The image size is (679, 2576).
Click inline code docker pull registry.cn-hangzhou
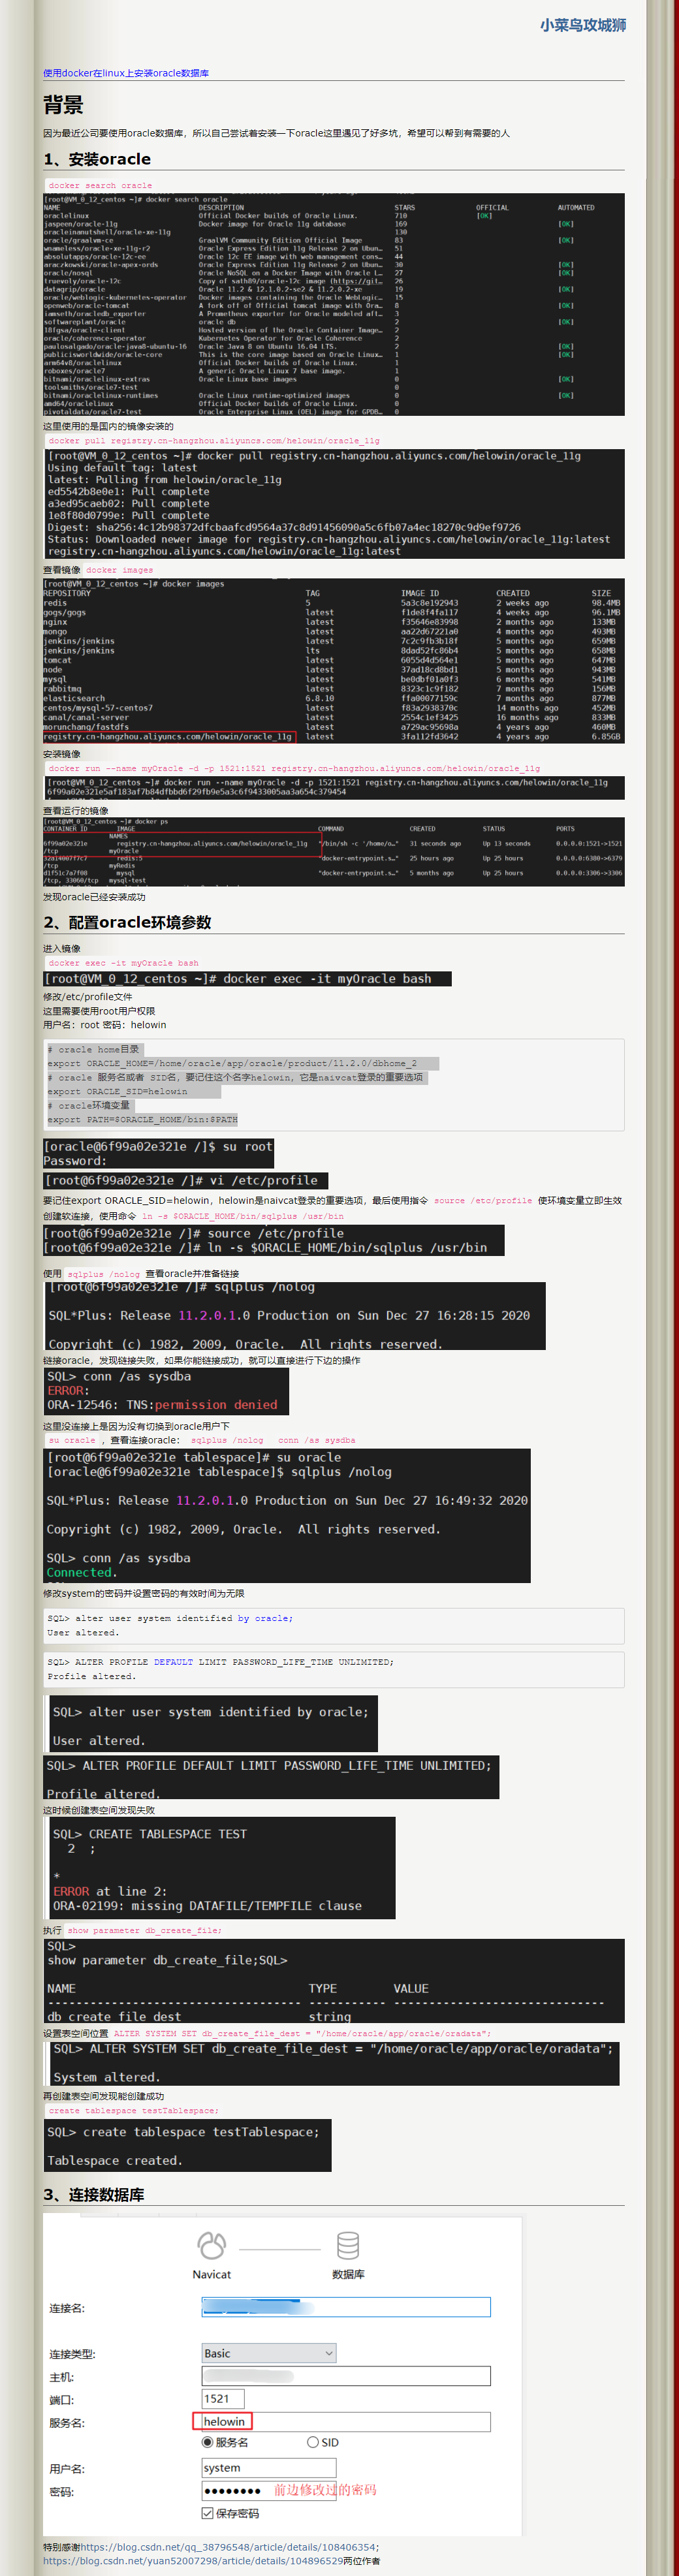[213, 440]
